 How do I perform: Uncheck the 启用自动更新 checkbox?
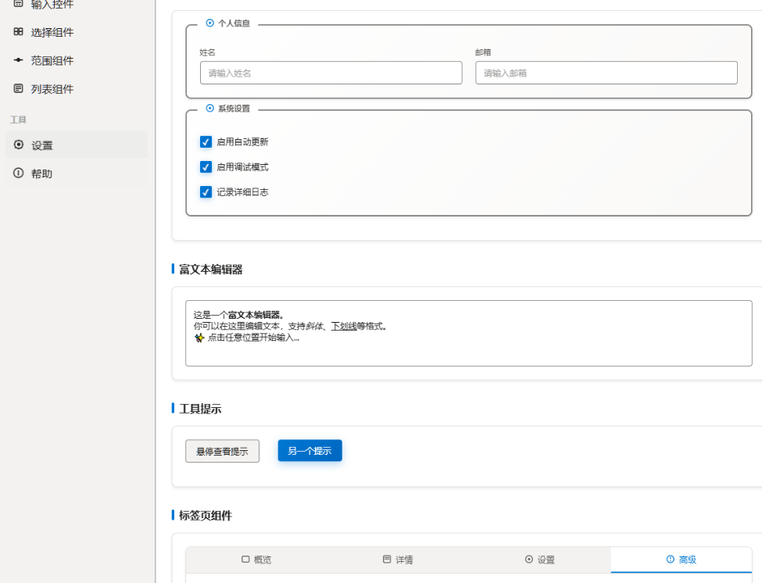coord(206,142)
